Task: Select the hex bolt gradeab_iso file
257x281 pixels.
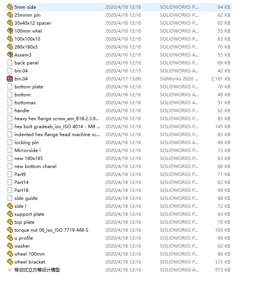Action: tap(57, 127)
